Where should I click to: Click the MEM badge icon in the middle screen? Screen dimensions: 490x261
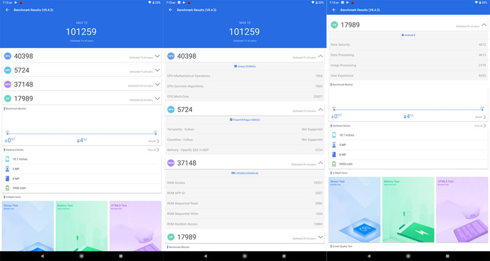coord(171,163)
